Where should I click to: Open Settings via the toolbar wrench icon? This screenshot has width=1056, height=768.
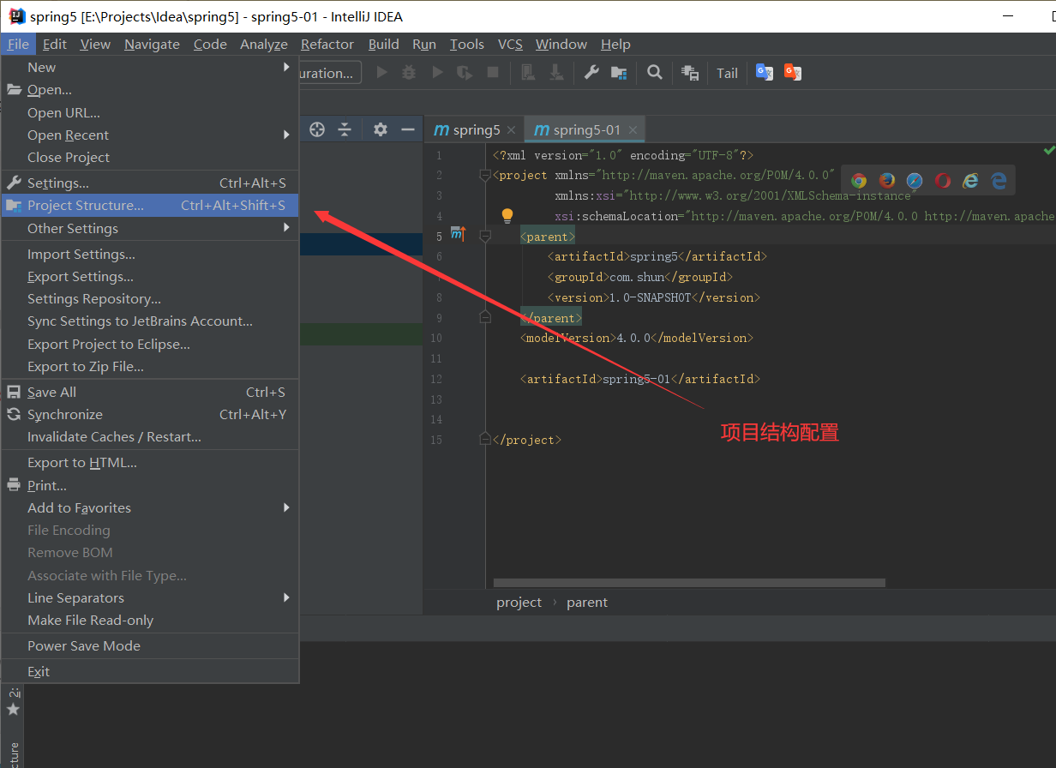[591, 73]
